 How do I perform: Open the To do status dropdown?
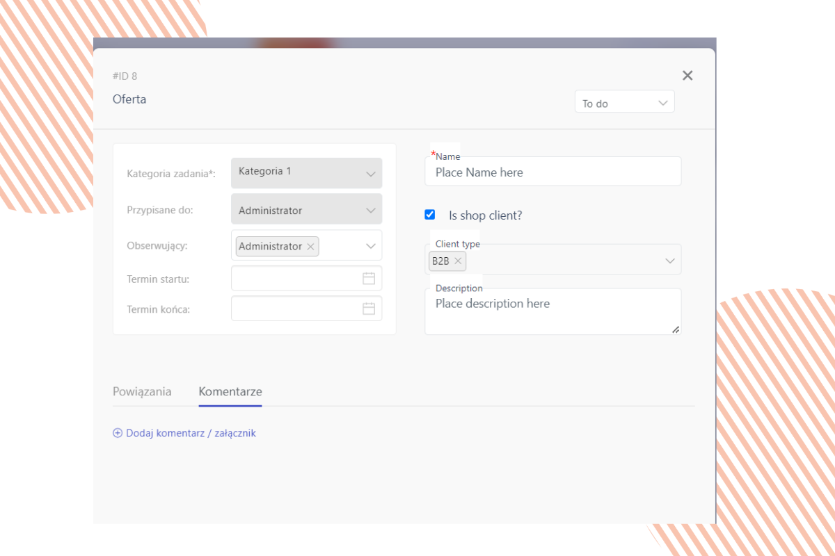[x=624, y=103]
